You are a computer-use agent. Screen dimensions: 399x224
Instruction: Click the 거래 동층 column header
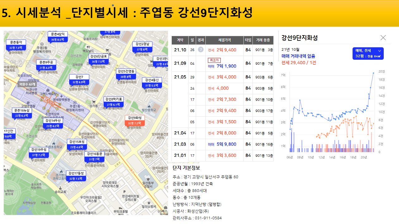(263, 40)
